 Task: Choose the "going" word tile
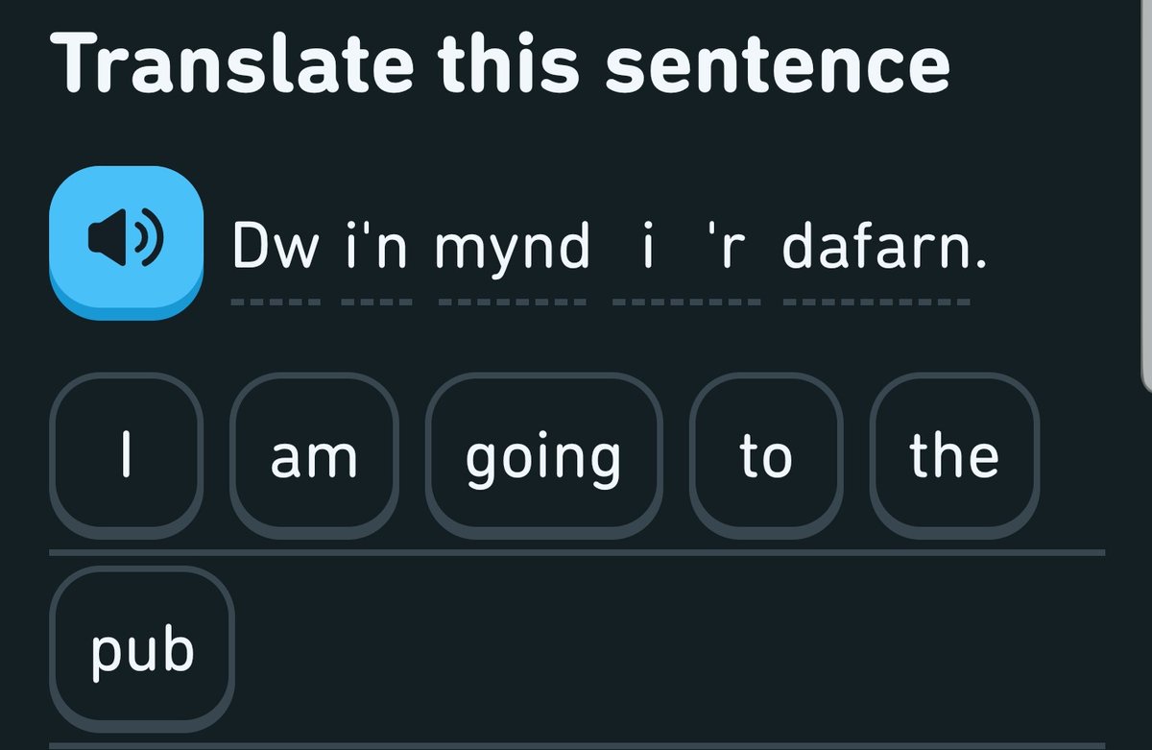point(543,458)
